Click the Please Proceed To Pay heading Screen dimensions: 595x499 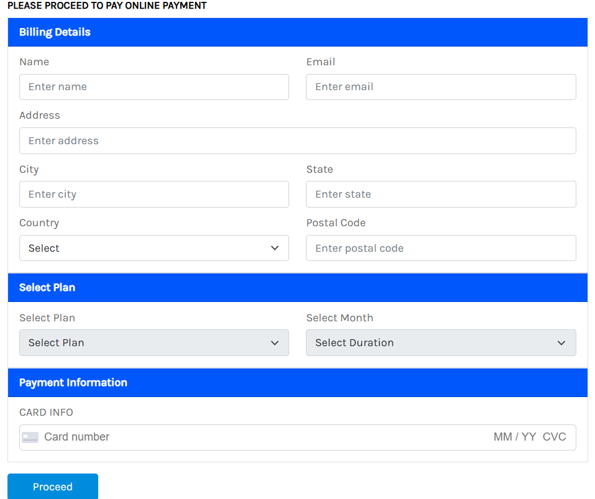[107, 6]
